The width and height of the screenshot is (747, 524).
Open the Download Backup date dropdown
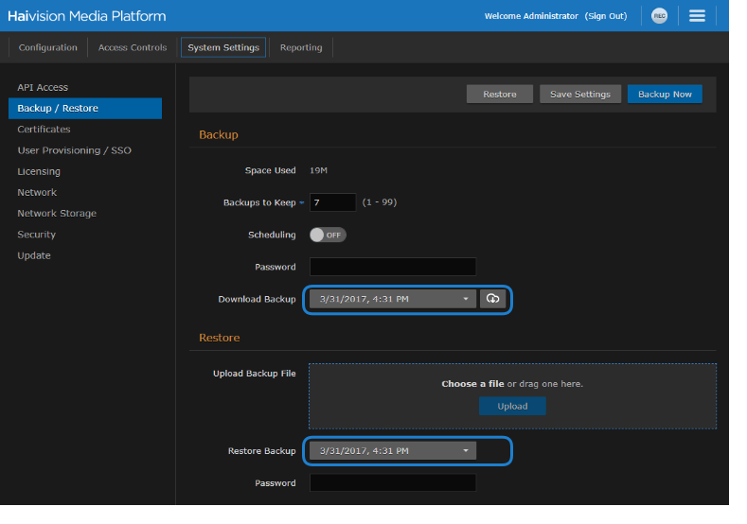point(393,299)
